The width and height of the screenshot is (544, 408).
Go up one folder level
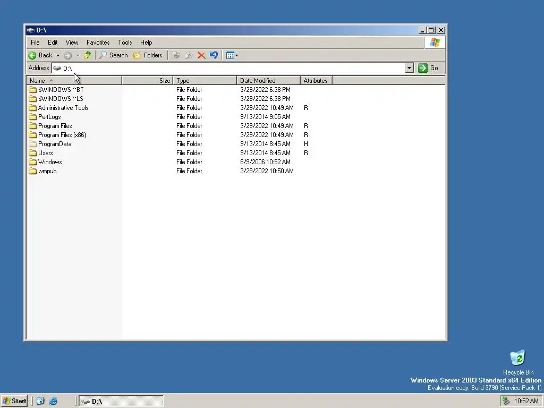(x=88, y=55)
